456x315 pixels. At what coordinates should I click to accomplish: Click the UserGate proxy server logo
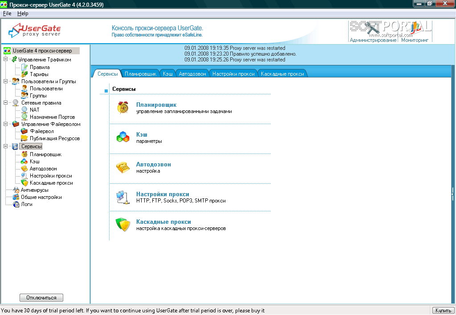pos(35,30)
